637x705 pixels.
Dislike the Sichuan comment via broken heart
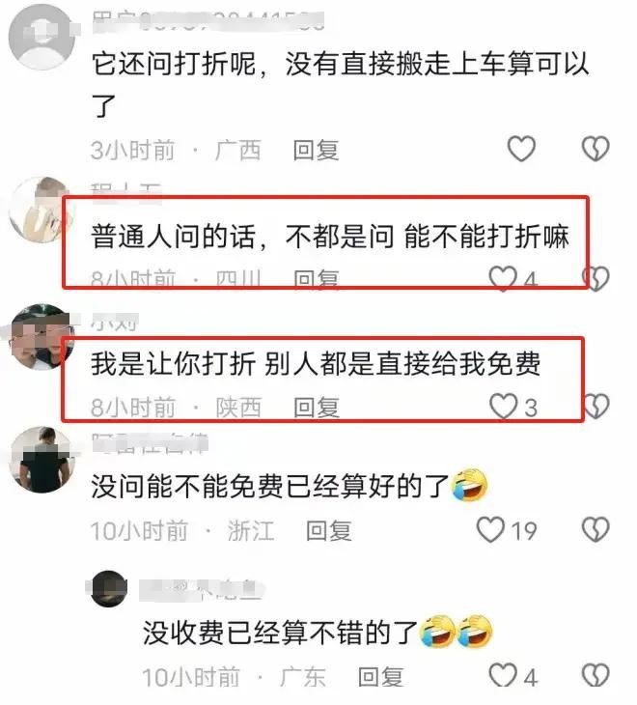click(x=595, y=278)
